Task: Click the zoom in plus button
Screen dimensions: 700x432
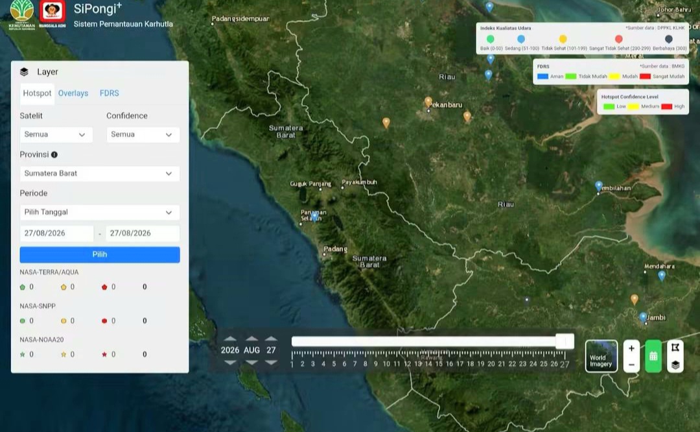Action: click(631, 348)
